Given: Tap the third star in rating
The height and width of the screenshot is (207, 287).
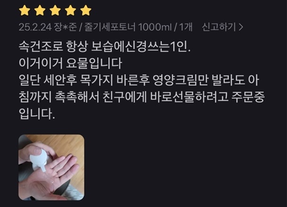Looking at the screenshot, I should (55, 11).
